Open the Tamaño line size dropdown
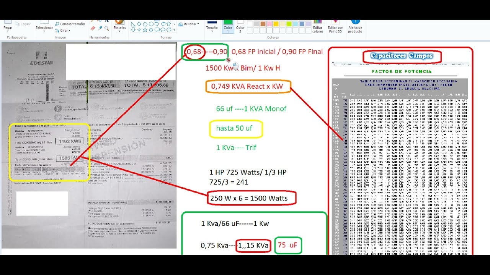 point(212,31)
